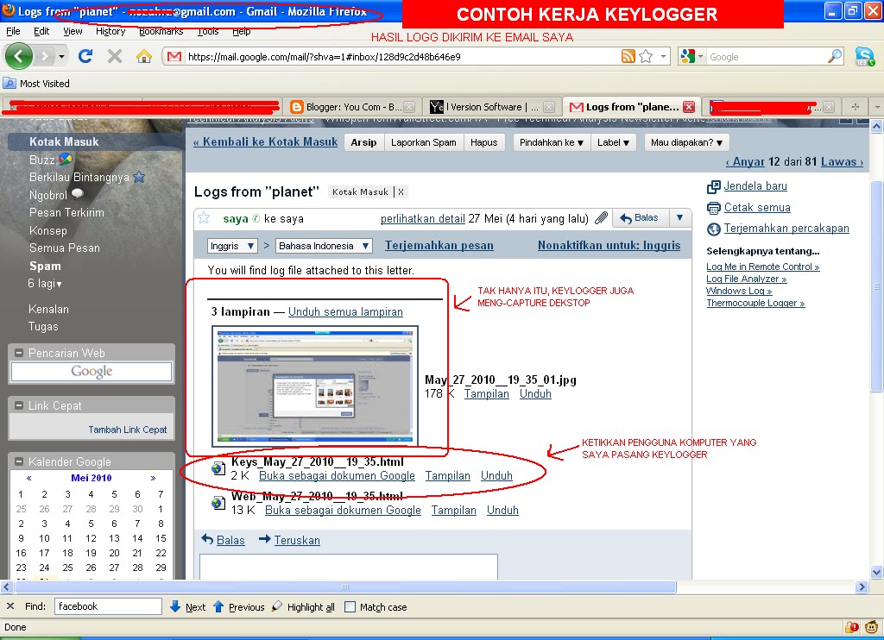The image size is (884, 640).
Task: Bookmark page with the star icon
Action: 646,56
